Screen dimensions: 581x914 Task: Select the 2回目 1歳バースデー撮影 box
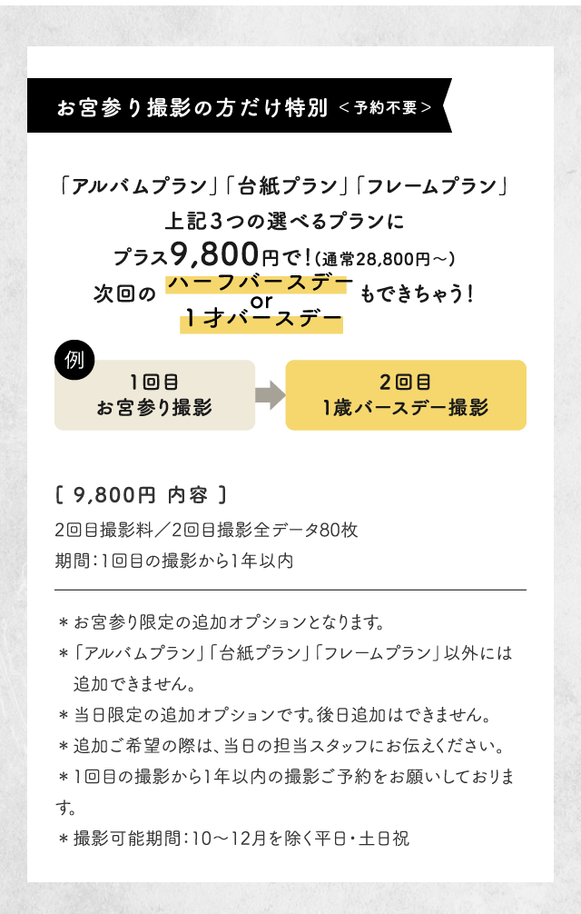click(x=406, y=395)
